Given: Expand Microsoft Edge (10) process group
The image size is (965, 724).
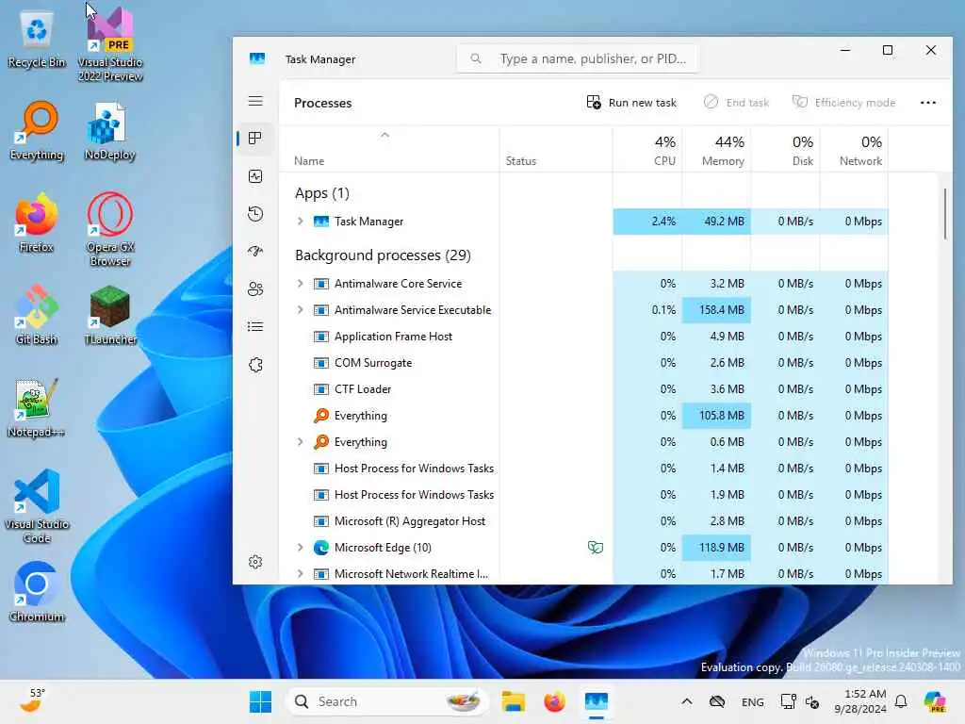Looking at the screenshot, I should (x=301, y=547).
